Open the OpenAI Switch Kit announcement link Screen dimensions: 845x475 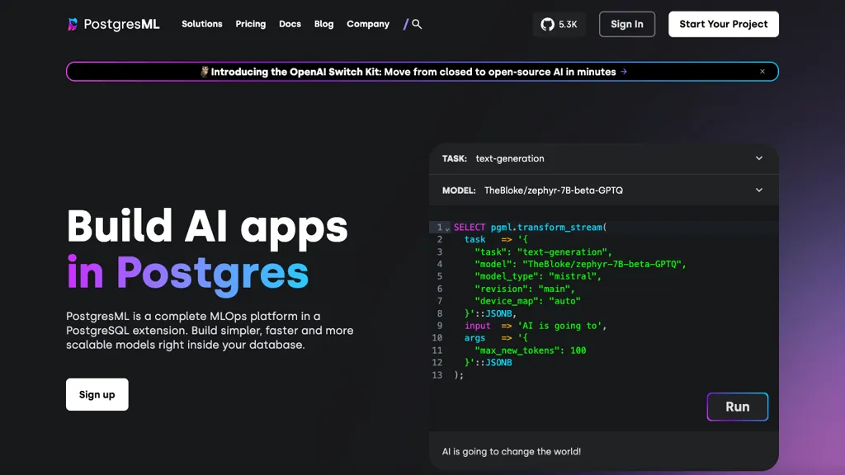point(413,72)
